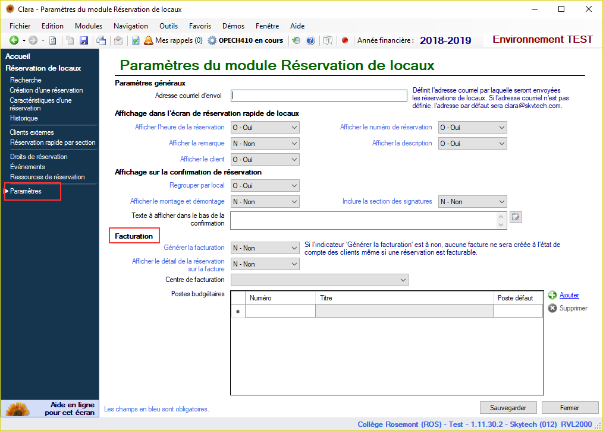
Task: Click the Adresse courriel d'envoi text field
Action: (x=319, y=95)
